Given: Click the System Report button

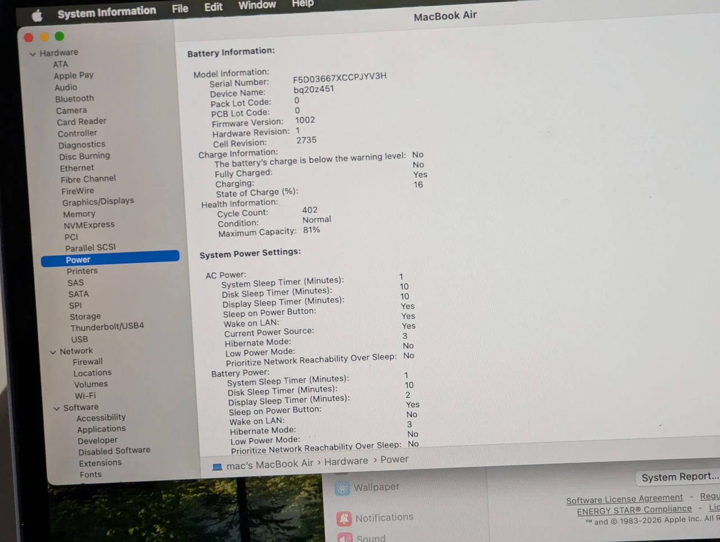Looking at the screenshot, I should click(679, 477).
